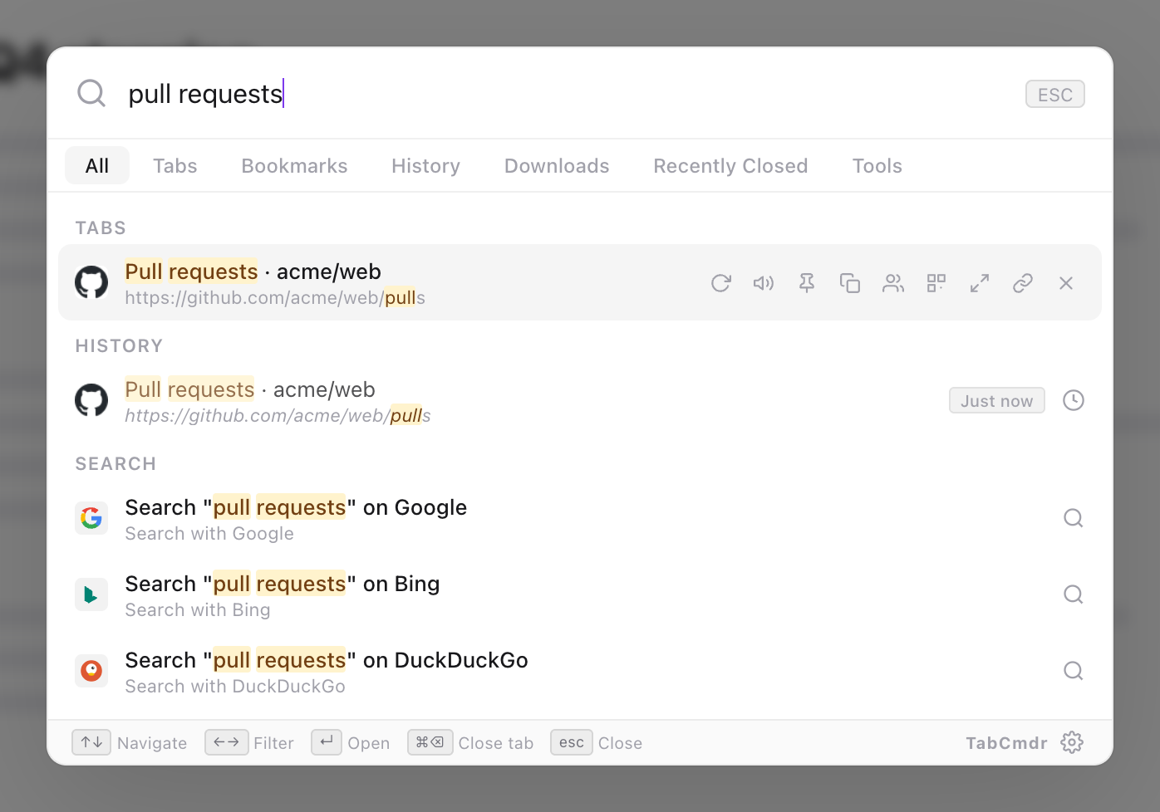Viewport: 1160px width, 812px height.
Task: Click the TabCmdr label in the footer
Action: [x=1006, y=743]
